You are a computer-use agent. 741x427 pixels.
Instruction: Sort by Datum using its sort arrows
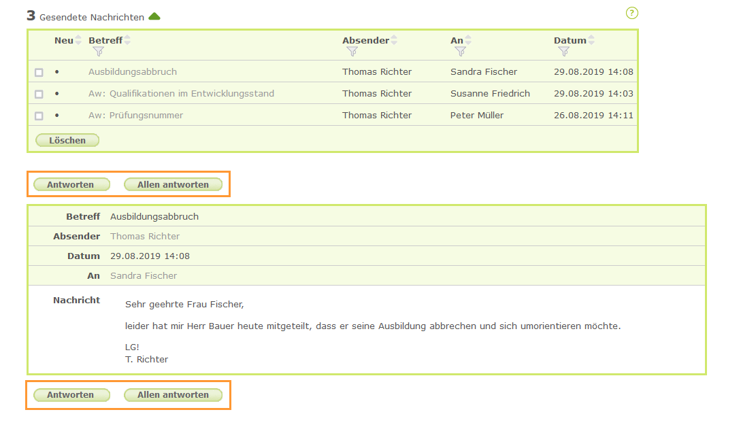pos(591,40)
